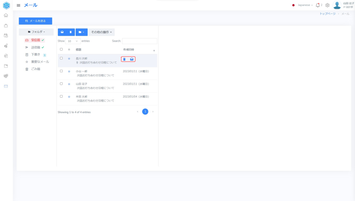Click the open-envelope icon on 長川 次郎's mail row
Viewport: 355px width, 201px height.
point(132,59)
